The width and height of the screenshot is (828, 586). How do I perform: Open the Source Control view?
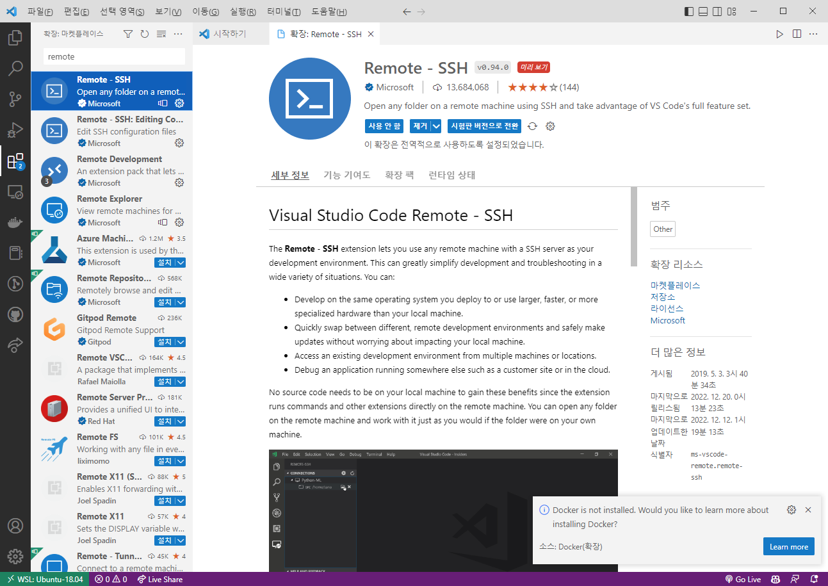click(x=15, y=99)
